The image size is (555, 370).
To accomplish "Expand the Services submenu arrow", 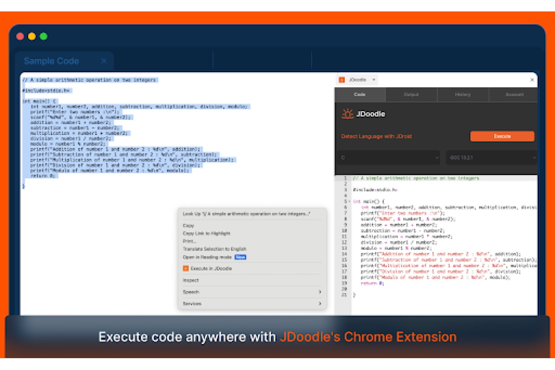I will coord(320,304).
